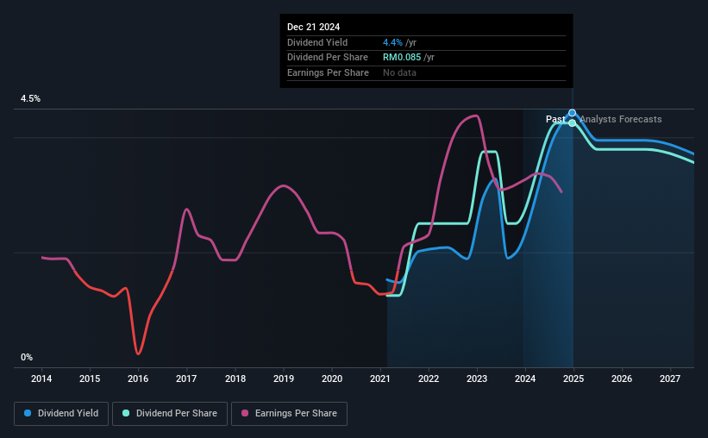This screenshot has width=708, height=438.
Task: Toggle the Dividend Per Share legend button
Action: click(x=170, y=414)
